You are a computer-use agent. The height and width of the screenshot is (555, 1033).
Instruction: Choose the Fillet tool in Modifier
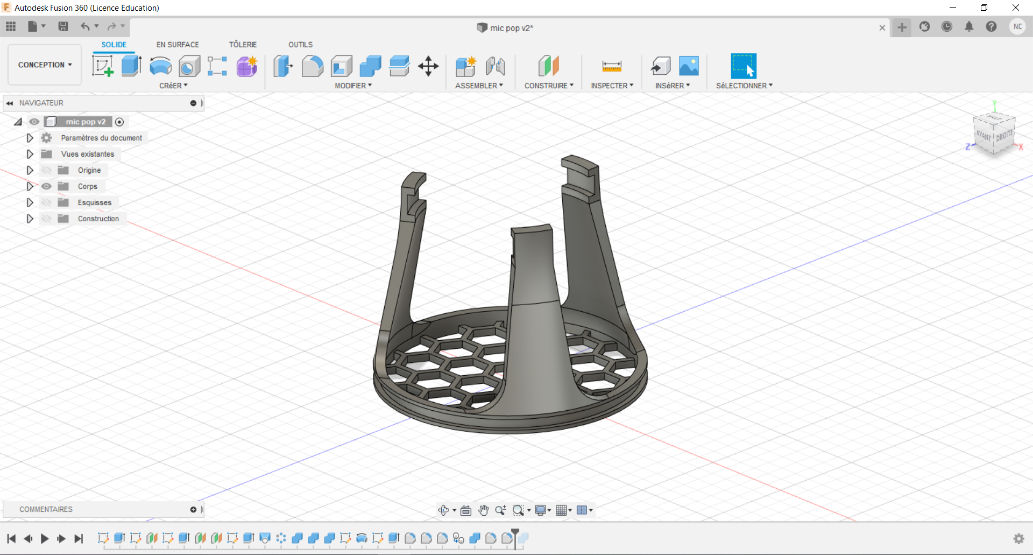point(312,66)
